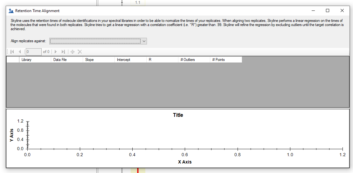Image resolution: width=353 pixels, height=173 pixels.
Task: Click the move previous arrow icon
Action: coord(20,52)
